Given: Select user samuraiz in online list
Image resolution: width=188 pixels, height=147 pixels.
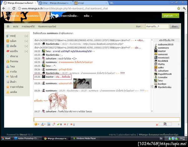Looking at the screenshot, I should click(163, 54).
